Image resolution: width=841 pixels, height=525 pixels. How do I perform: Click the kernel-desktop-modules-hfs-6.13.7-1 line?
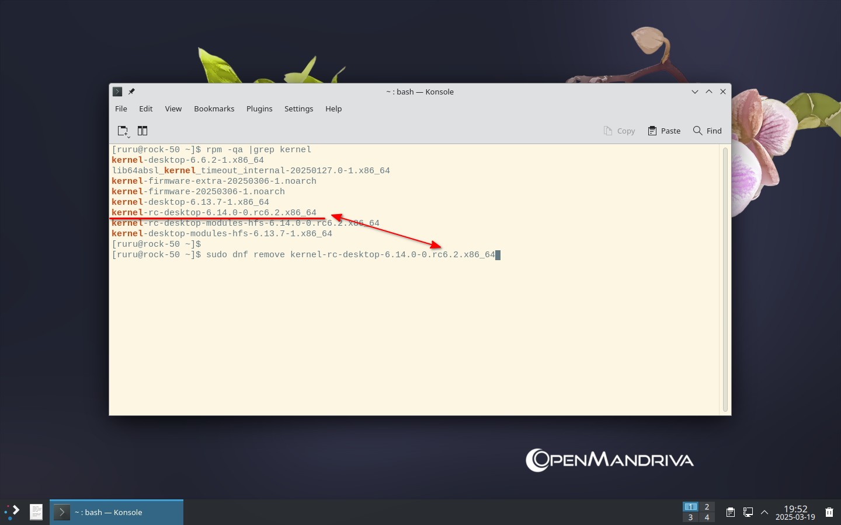(222, 233)
